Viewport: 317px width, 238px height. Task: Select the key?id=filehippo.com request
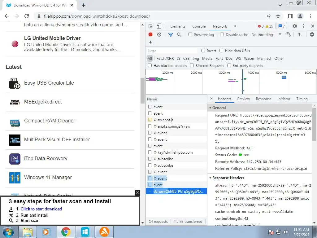coord(176,152)
